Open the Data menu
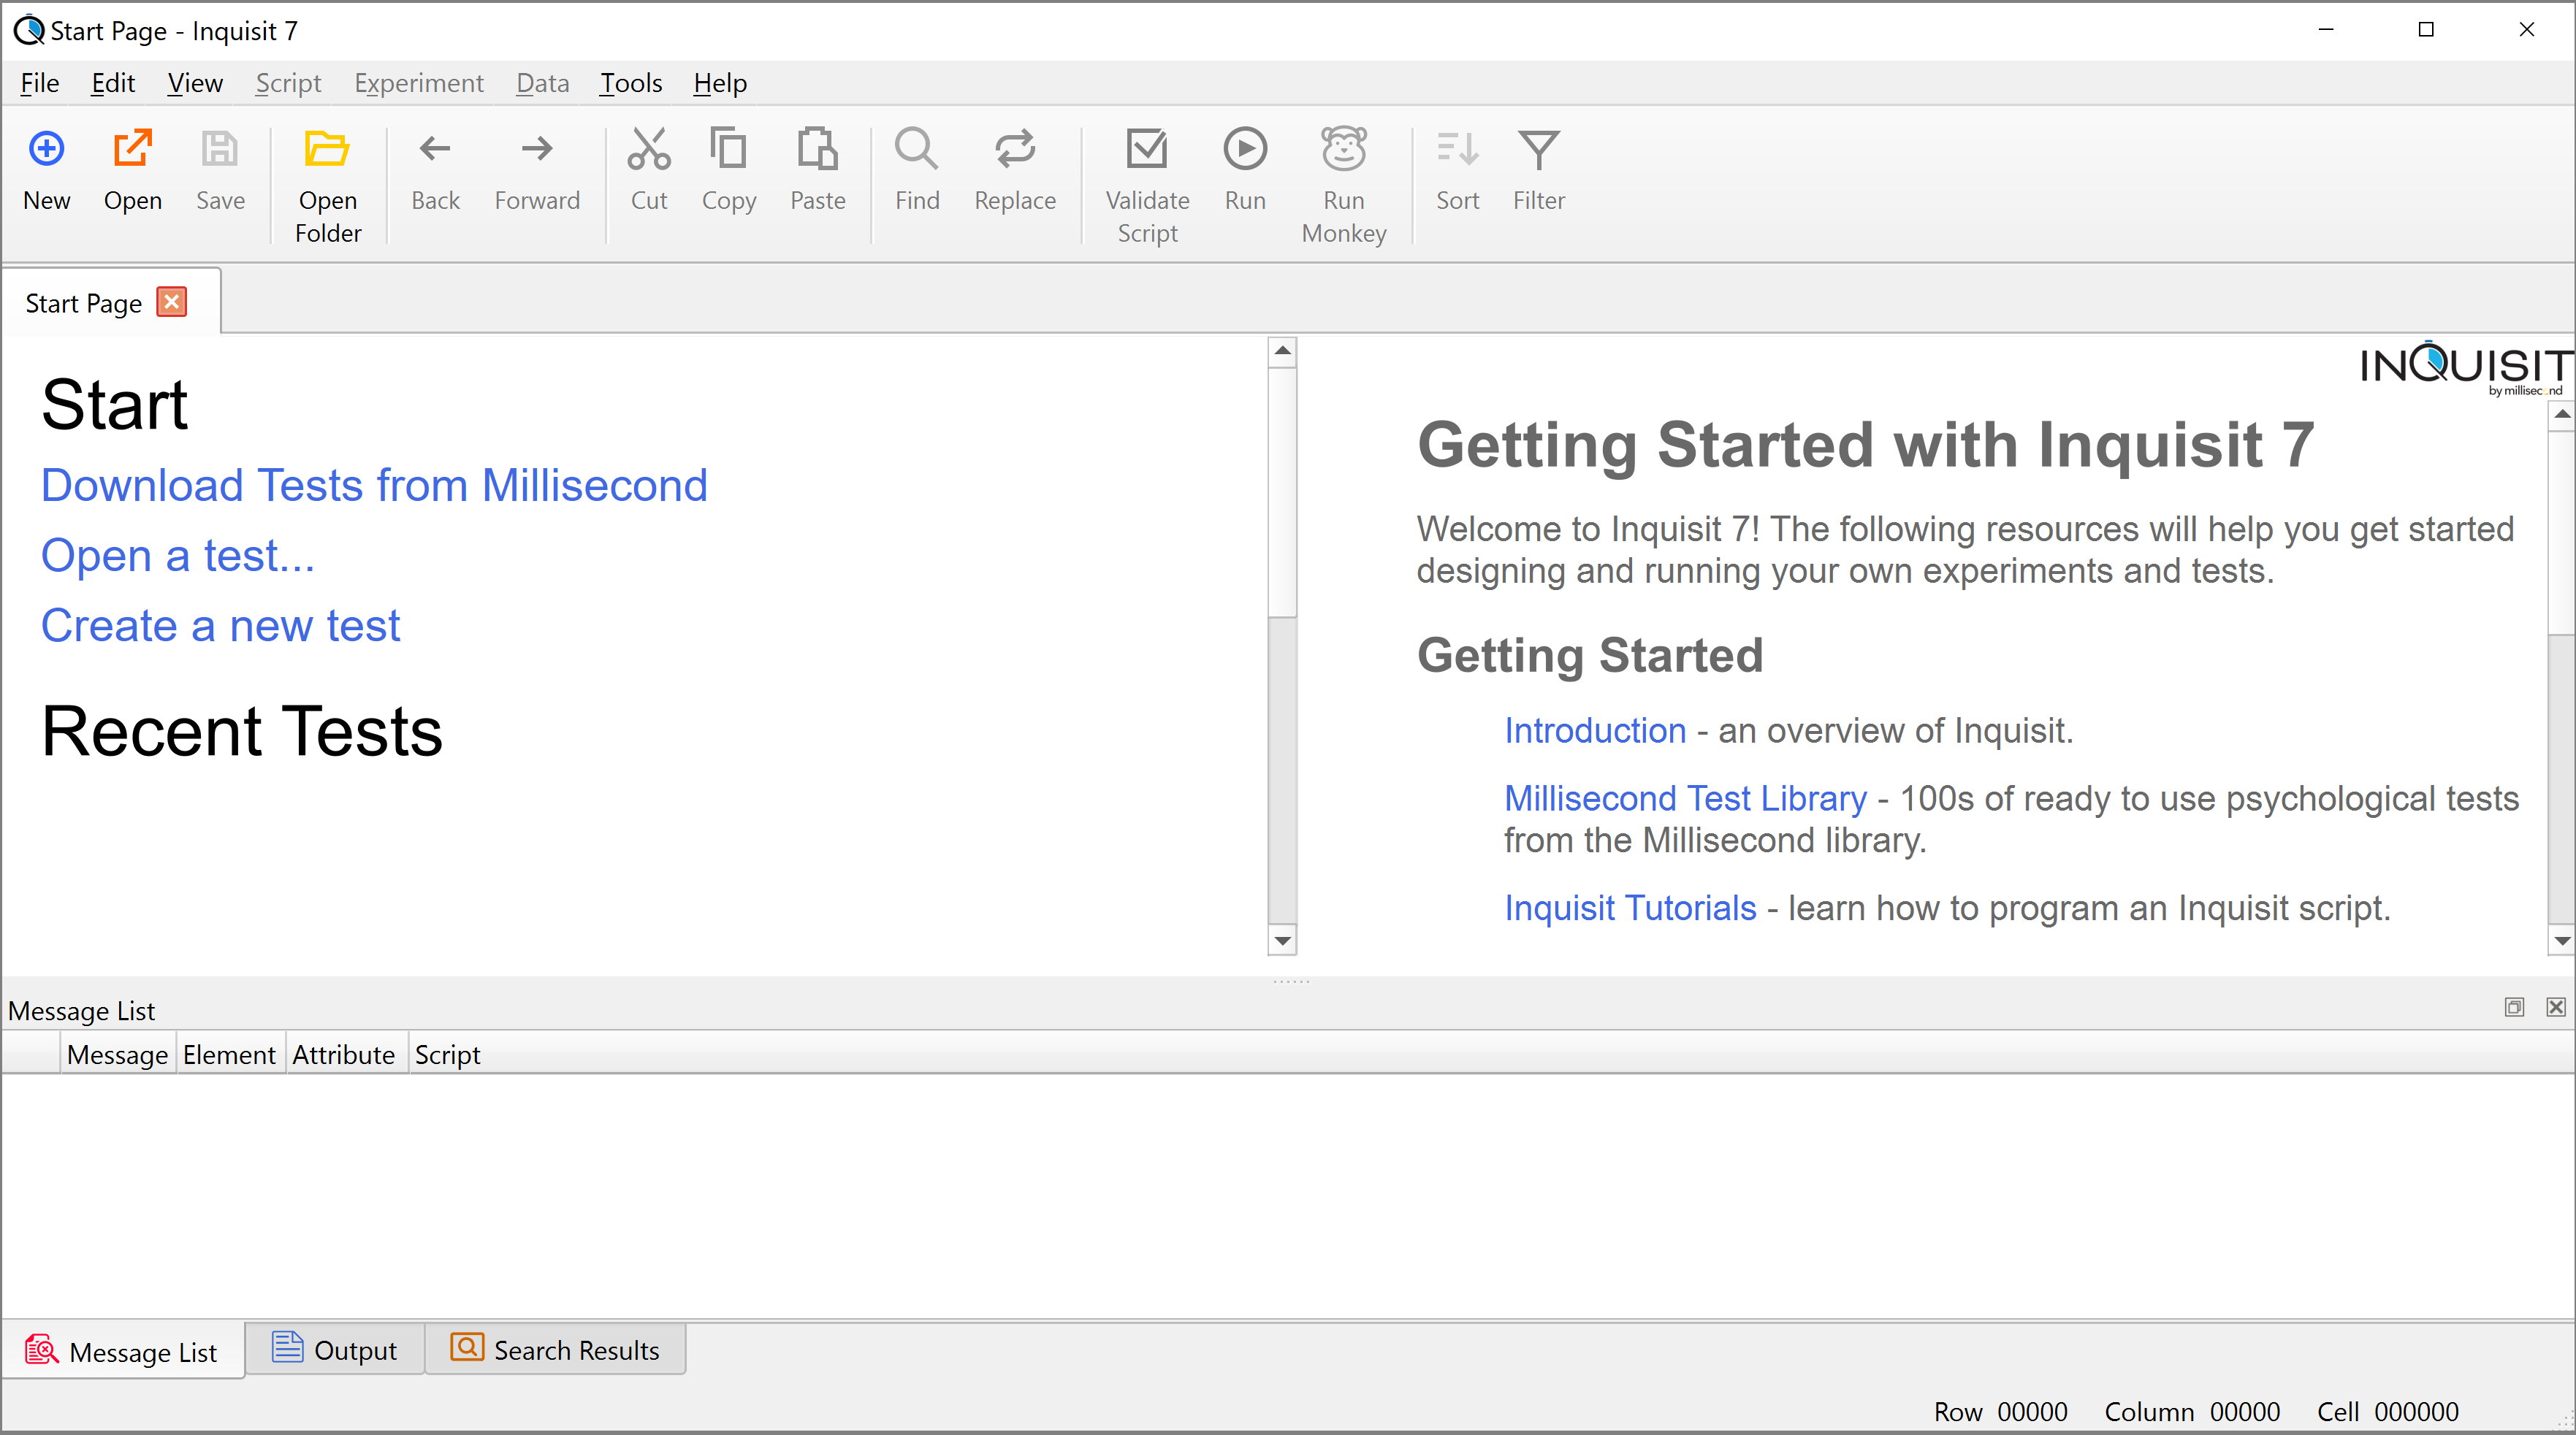The width and height of the screenshot is (2576, 1435). tap(543, 83)
